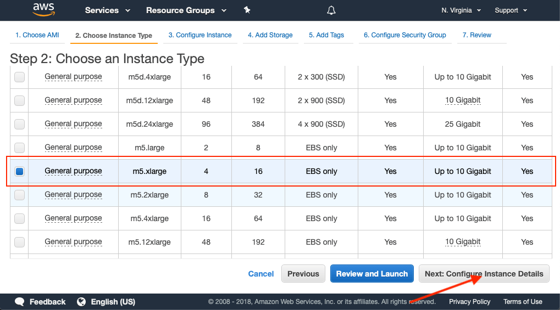Click the 25 Gigabit network cell
This screenshot has height=310, width=560.
(463, 124)
